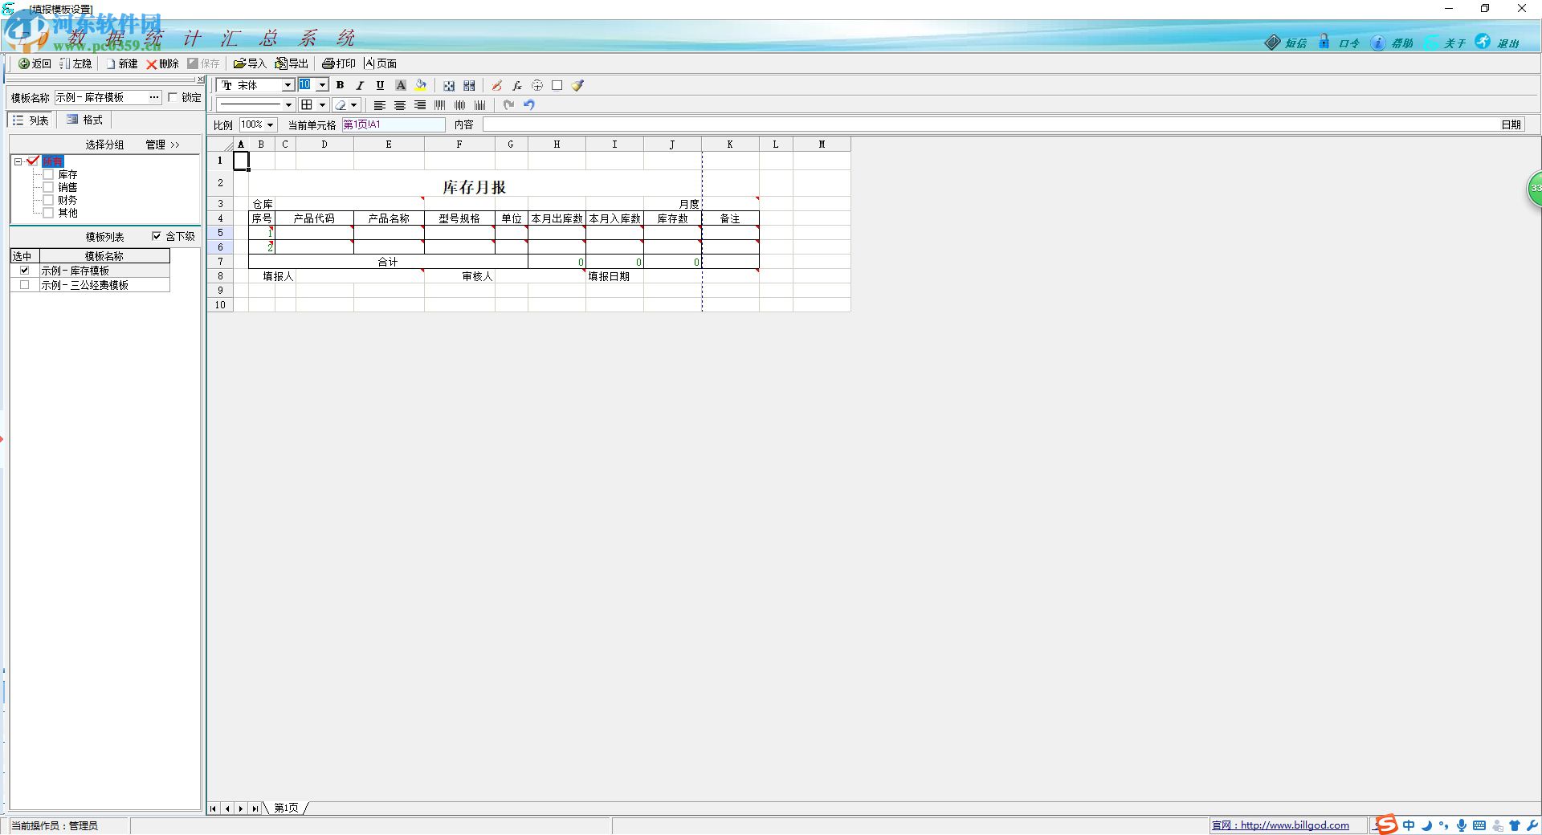Viewport: 1542px width, 835px height.
Task: Open 关于 about in the header
Action: 1446,43
